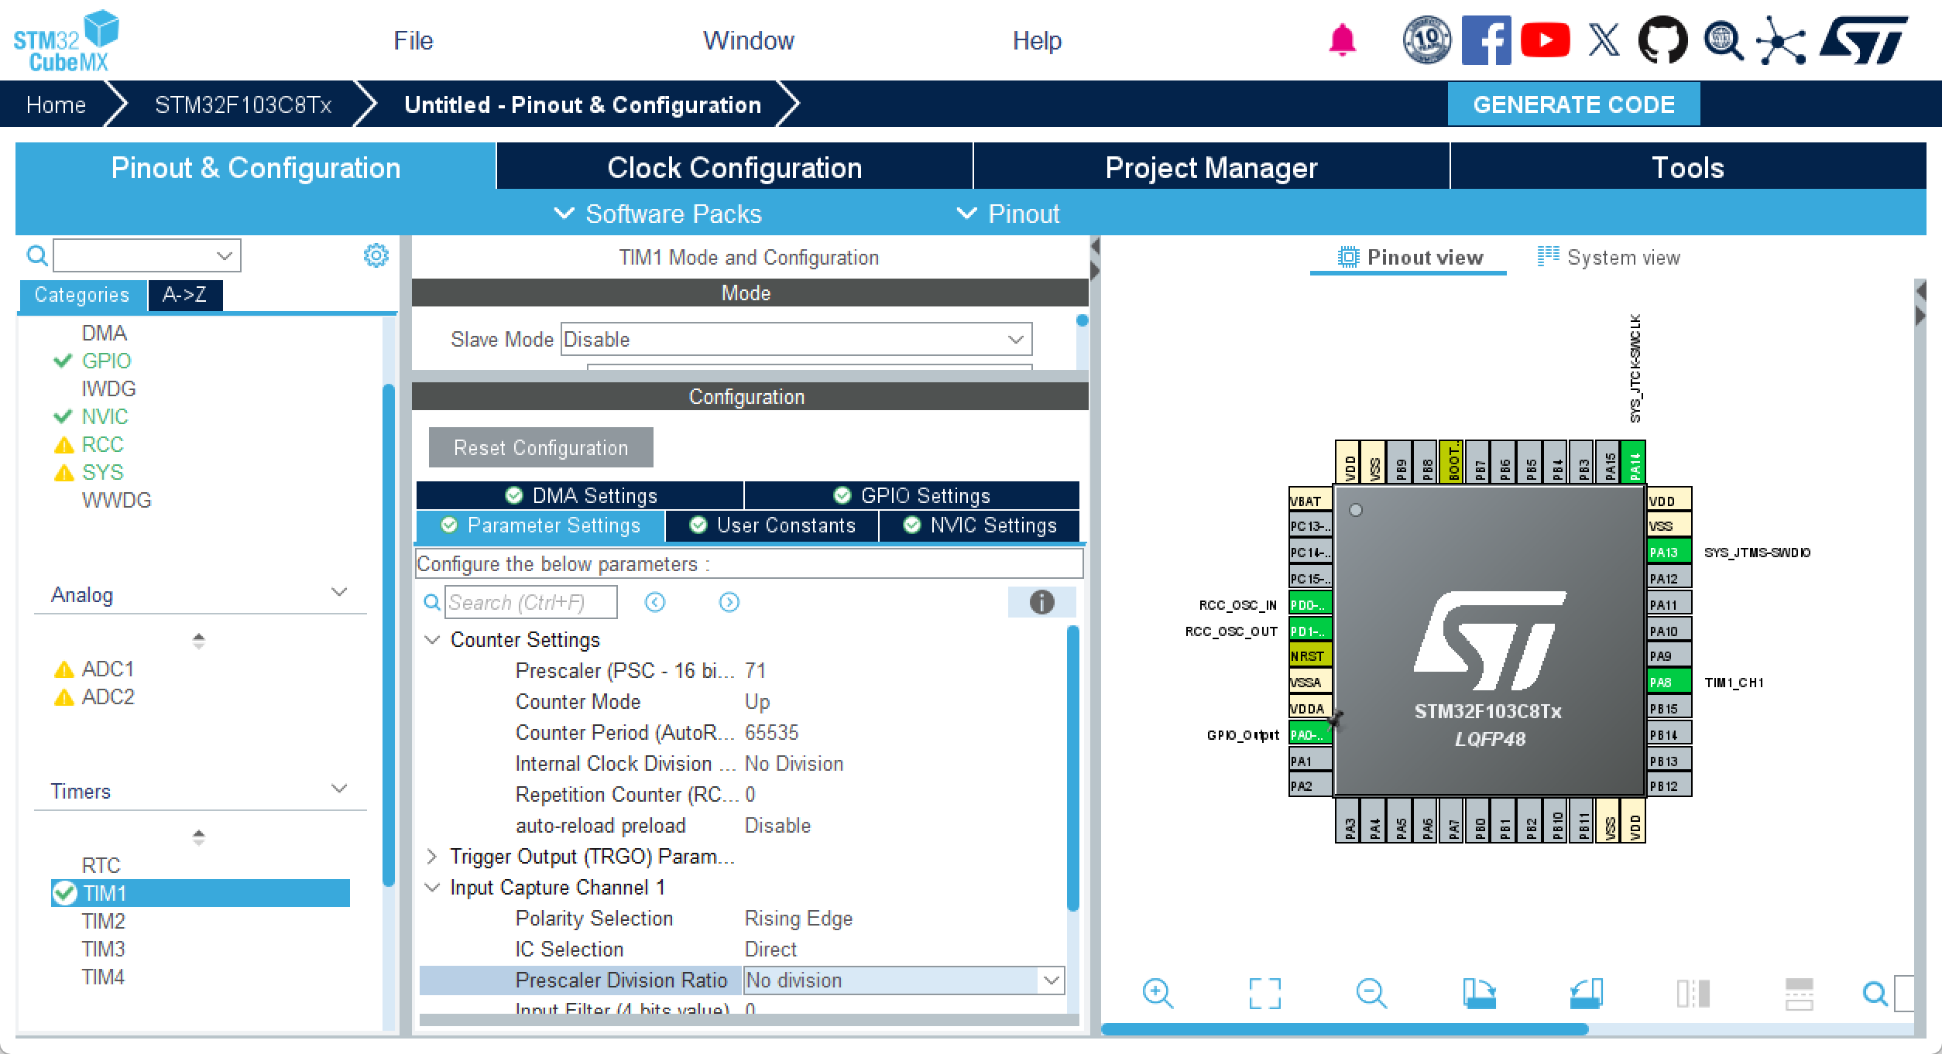Open the NVIC Settings tab
1942x1054 pixels.
click(x=980, y=525)
